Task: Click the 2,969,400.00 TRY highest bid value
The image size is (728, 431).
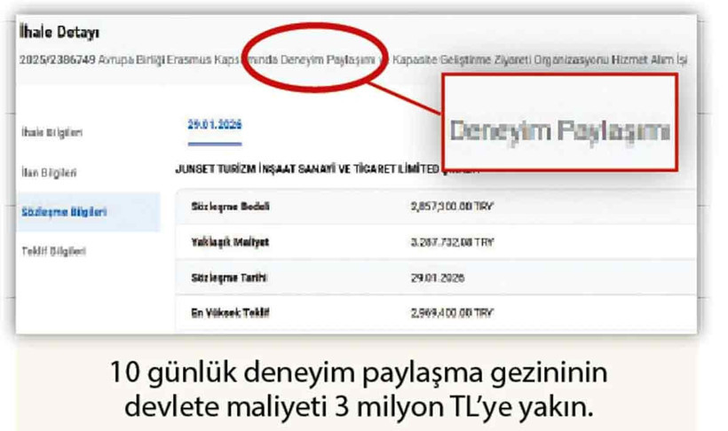Action: pyautogui.click(x=452, y=313)
